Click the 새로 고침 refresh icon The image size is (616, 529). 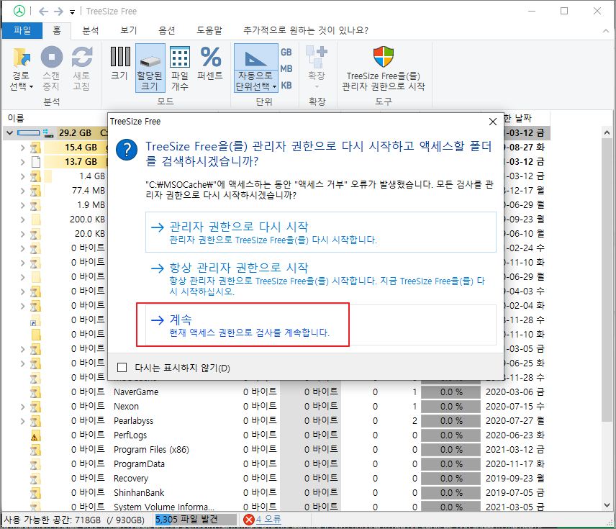pyautogui.click(x=82, y=57)
